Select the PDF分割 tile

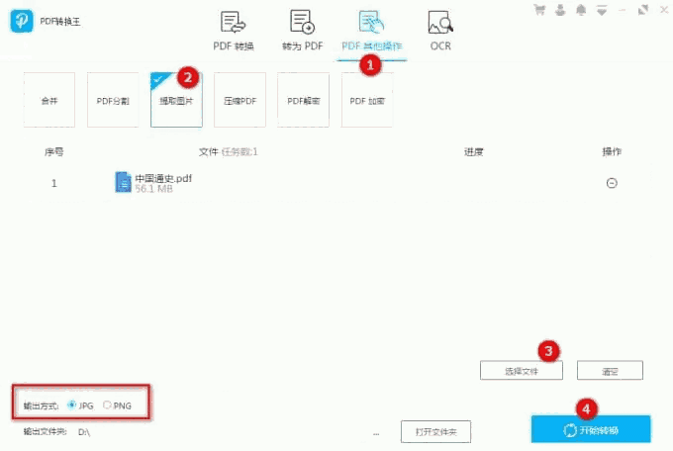tap(113, 100)
